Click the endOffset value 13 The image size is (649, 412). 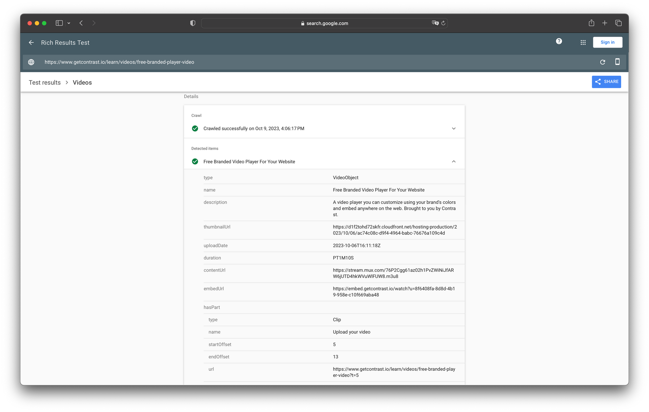pyautogui.click(x=336, y=357)
